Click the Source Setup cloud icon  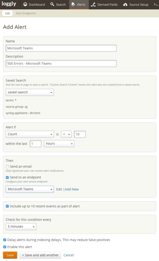click(125, 4)
